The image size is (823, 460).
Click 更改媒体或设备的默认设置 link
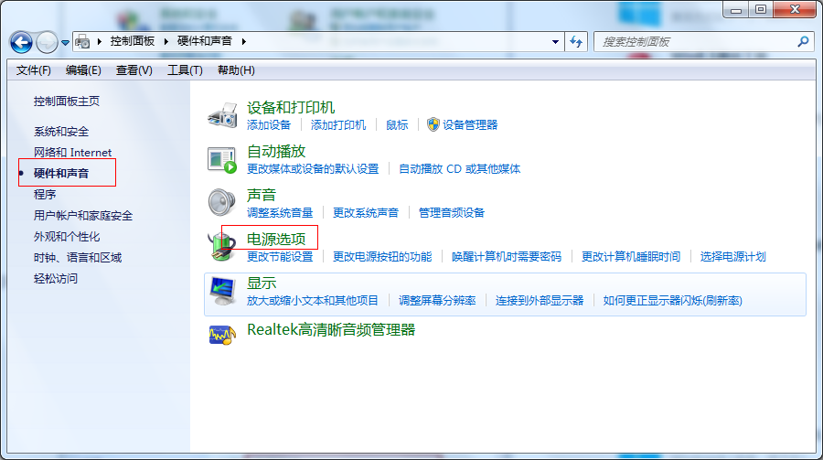(x=313, y=168)
